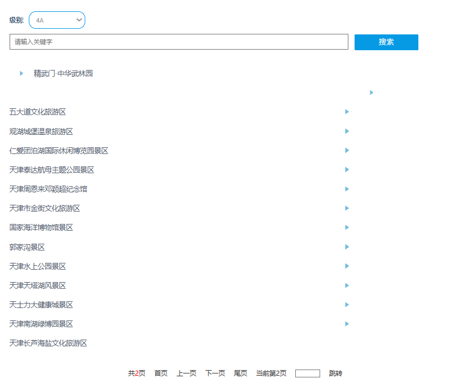
Task: Jump to 尾页 last page
Action: (241, 373)
